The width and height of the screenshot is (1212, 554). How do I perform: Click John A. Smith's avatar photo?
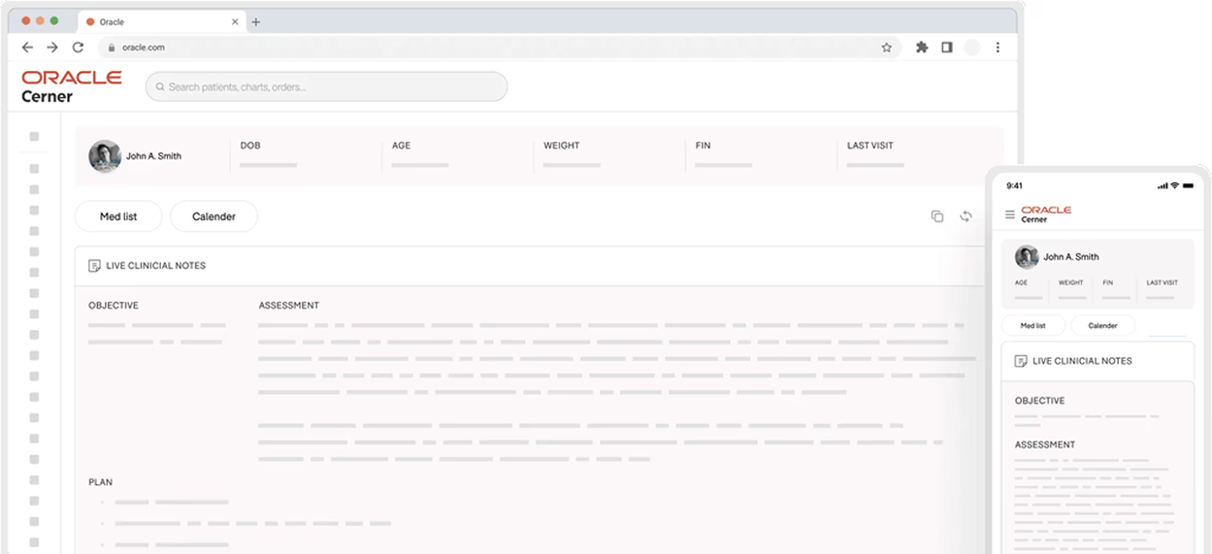click(x=105, y=156)
